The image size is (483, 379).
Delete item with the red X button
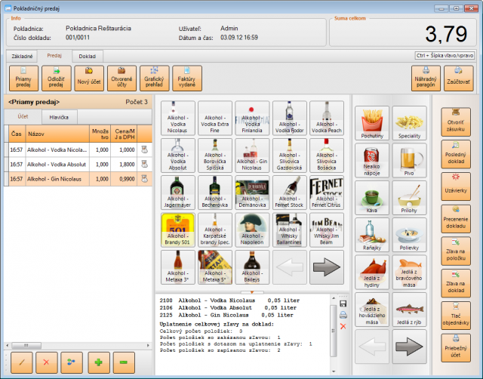click(47, 362)
